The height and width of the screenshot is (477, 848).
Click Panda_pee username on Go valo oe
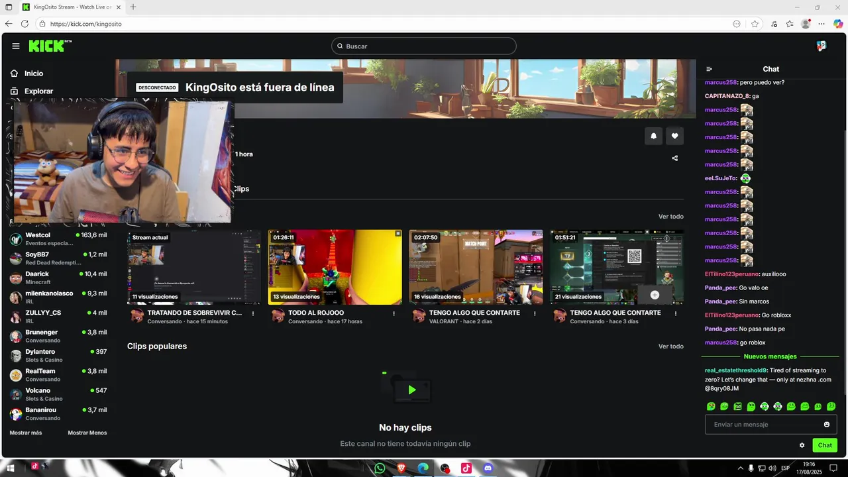(720, 288)
